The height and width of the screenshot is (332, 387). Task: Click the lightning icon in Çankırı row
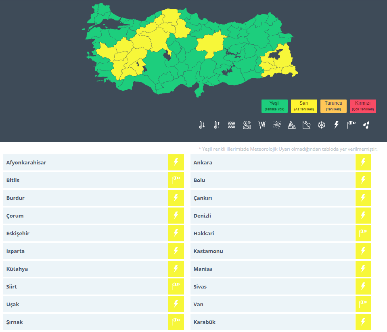(x=363, y=198)
